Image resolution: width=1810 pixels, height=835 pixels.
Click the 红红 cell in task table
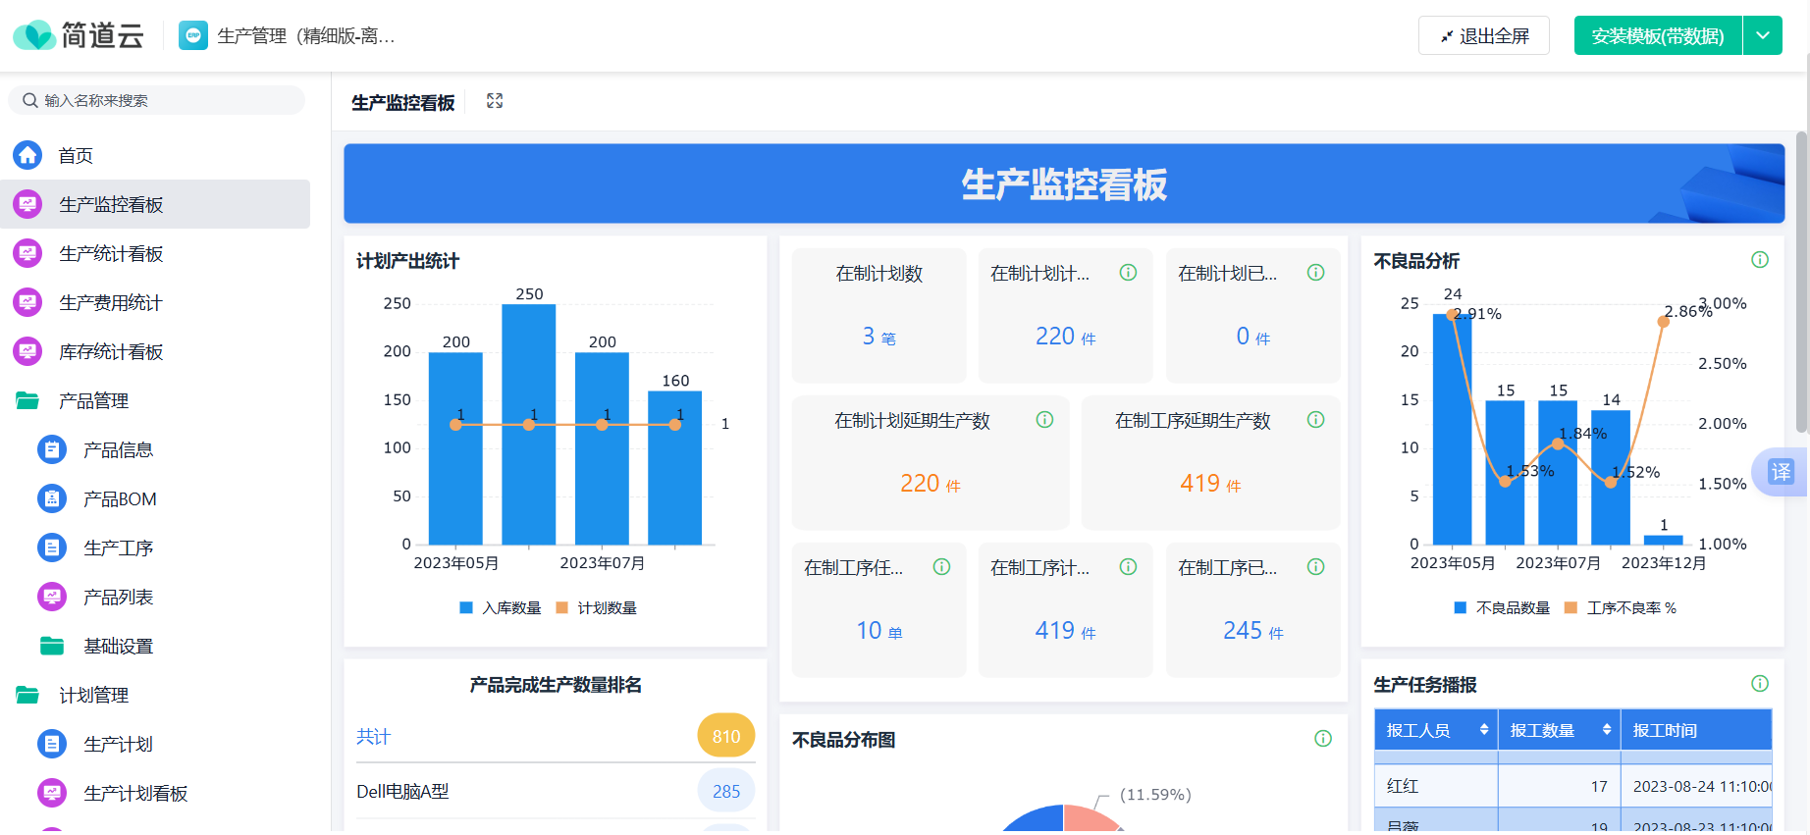1436,786
